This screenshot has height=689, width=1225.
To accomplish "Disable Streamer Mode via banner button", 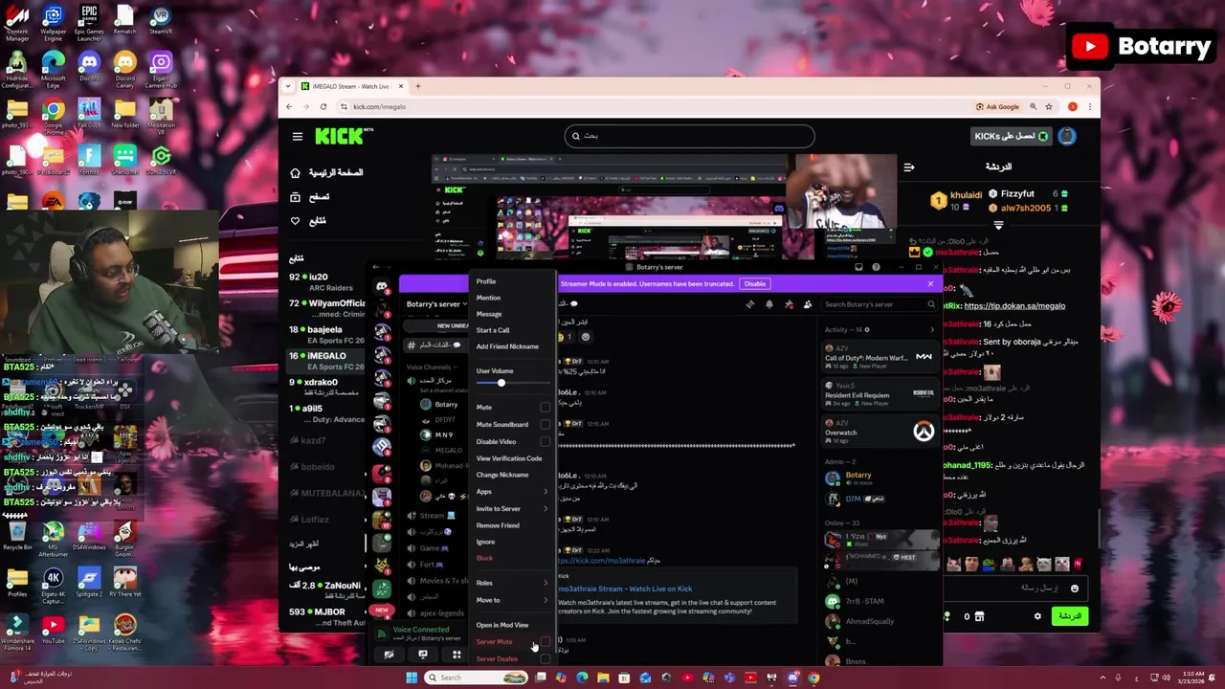I will point(755,284).
